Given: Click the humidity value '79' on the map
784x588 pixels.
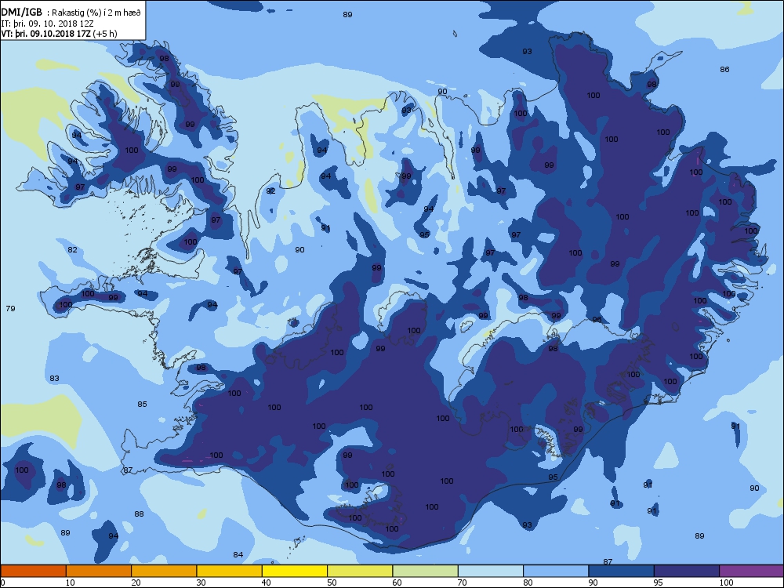Looking at the screenshot, I should click(10, 308).
